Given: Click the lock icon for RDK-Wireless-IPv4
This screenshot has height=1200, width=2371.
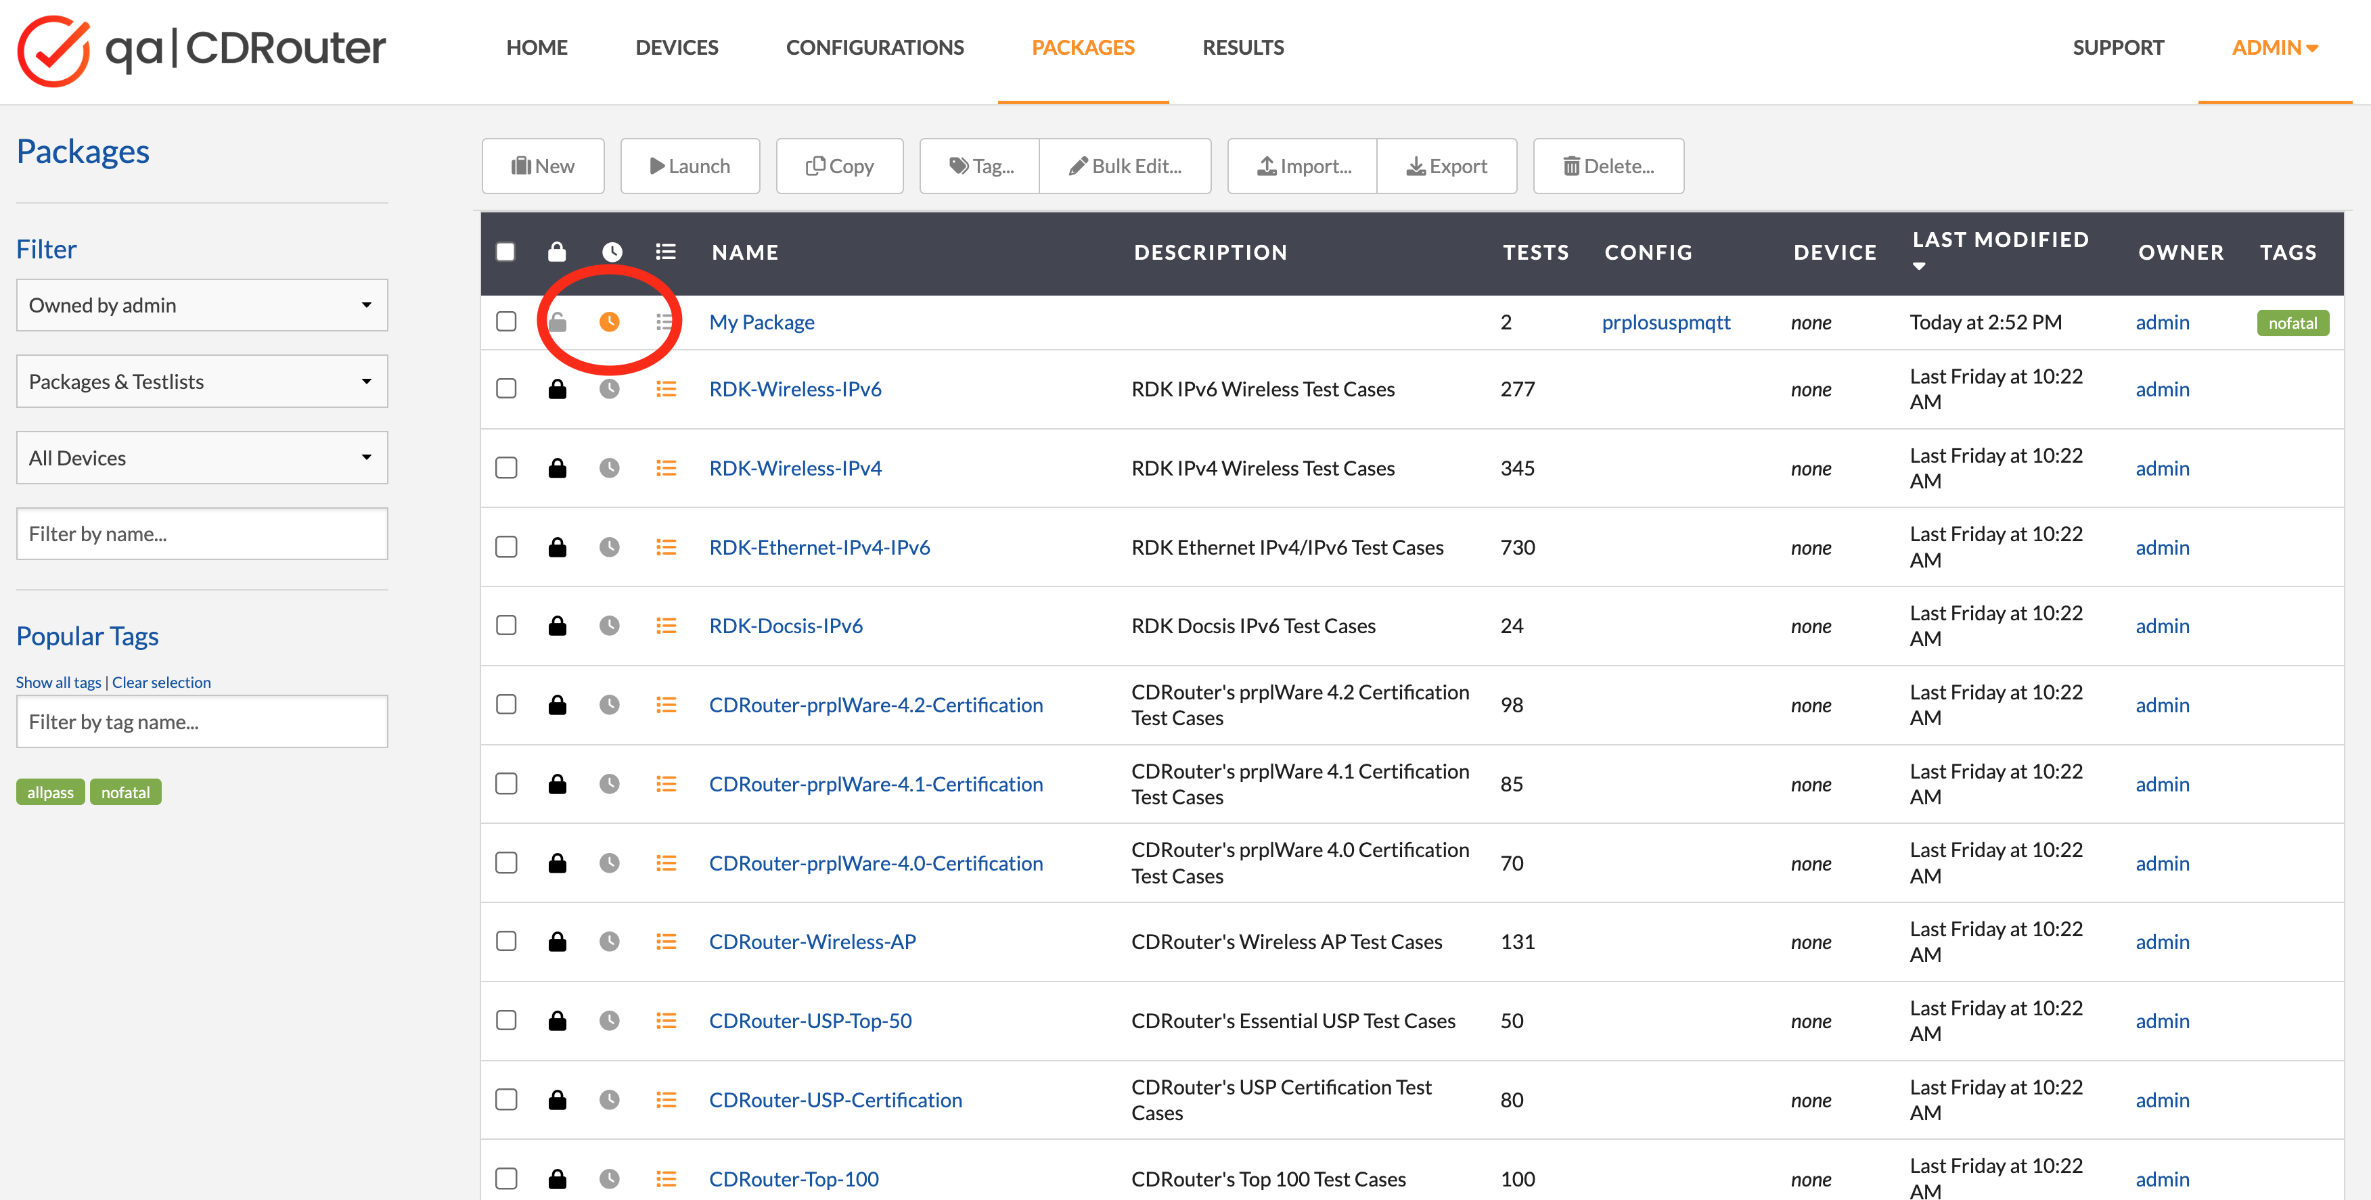Looking at the screenshot, I should 557,468.
